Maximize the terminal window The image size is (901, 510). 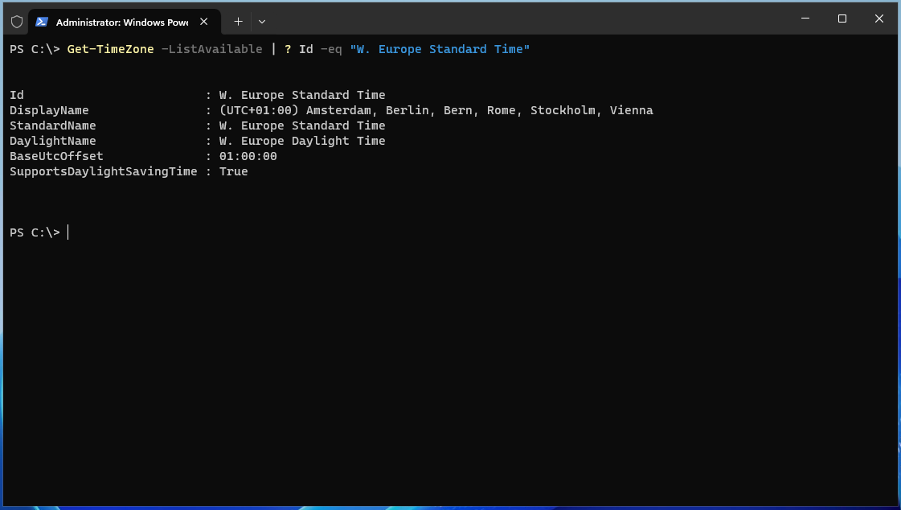[842, 18]
